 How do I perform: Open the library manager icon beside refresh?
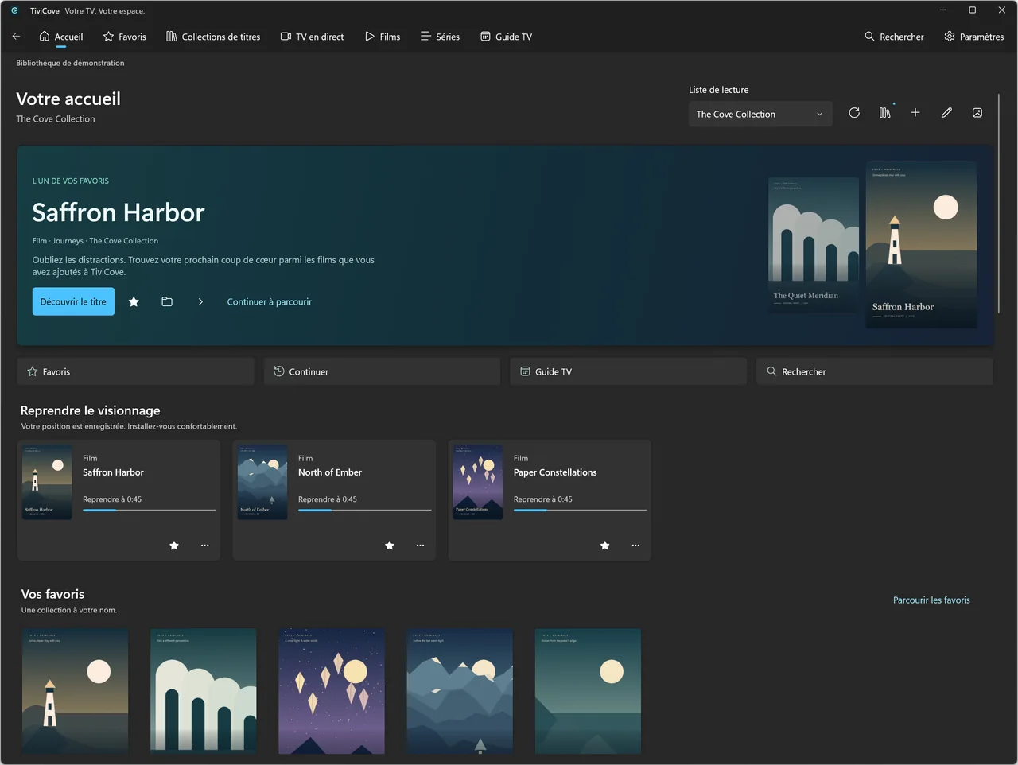point(885,113)
